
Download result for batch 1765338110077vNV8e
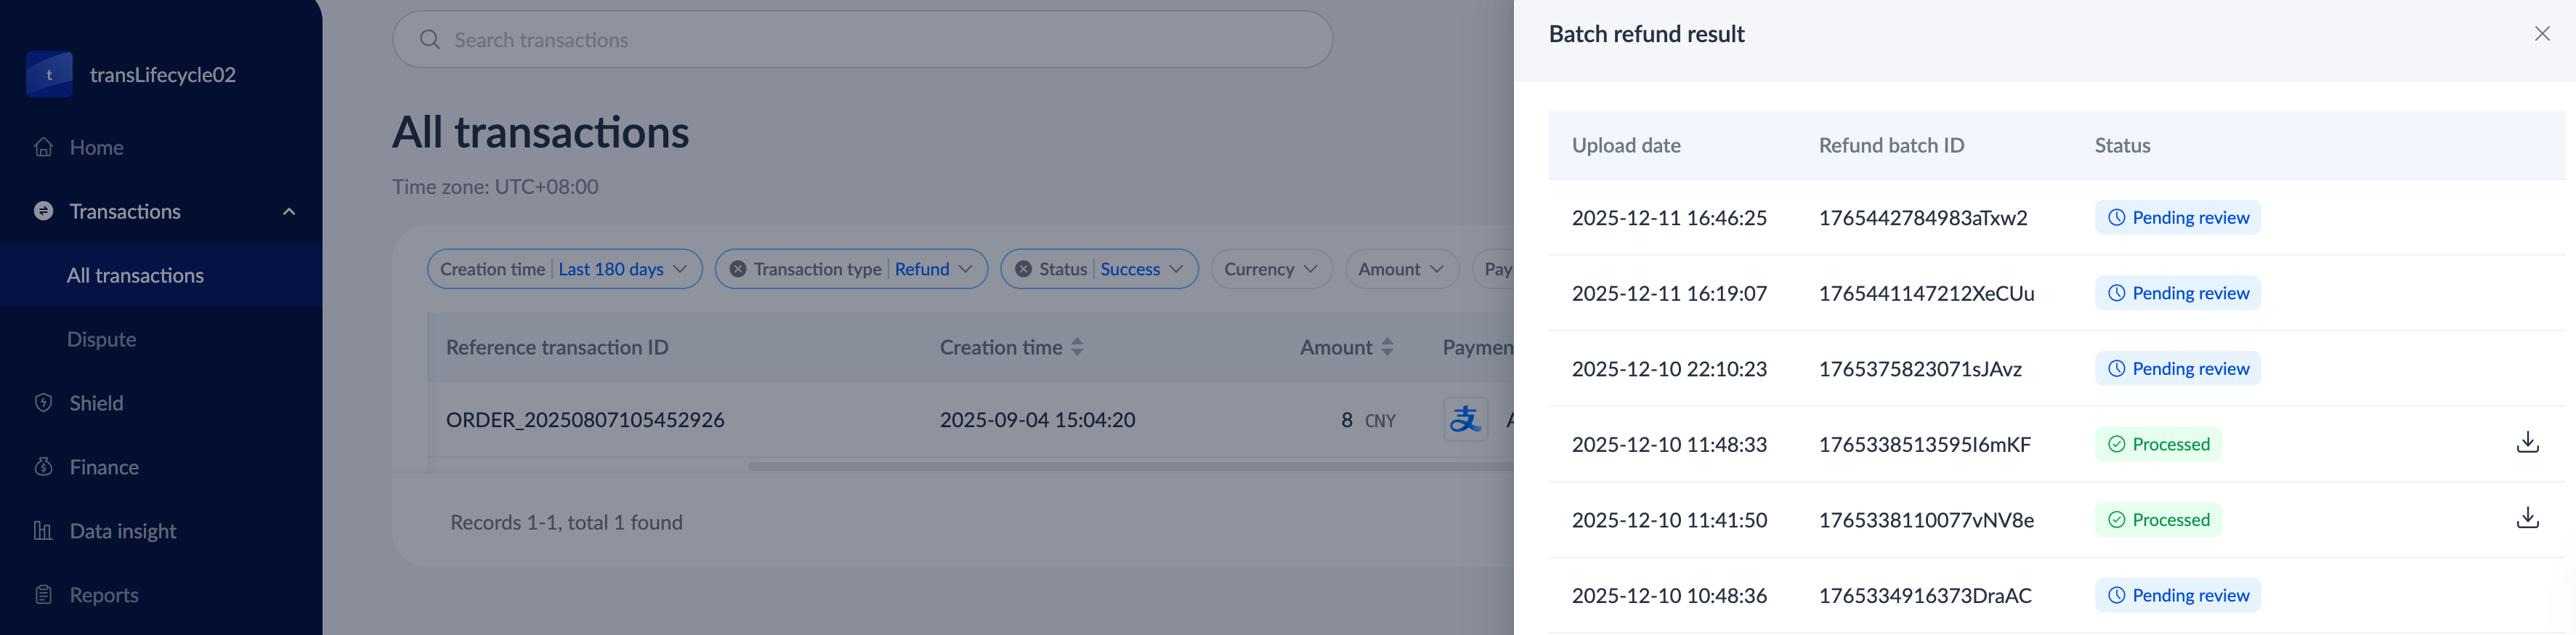click(x=2527, y=518)
